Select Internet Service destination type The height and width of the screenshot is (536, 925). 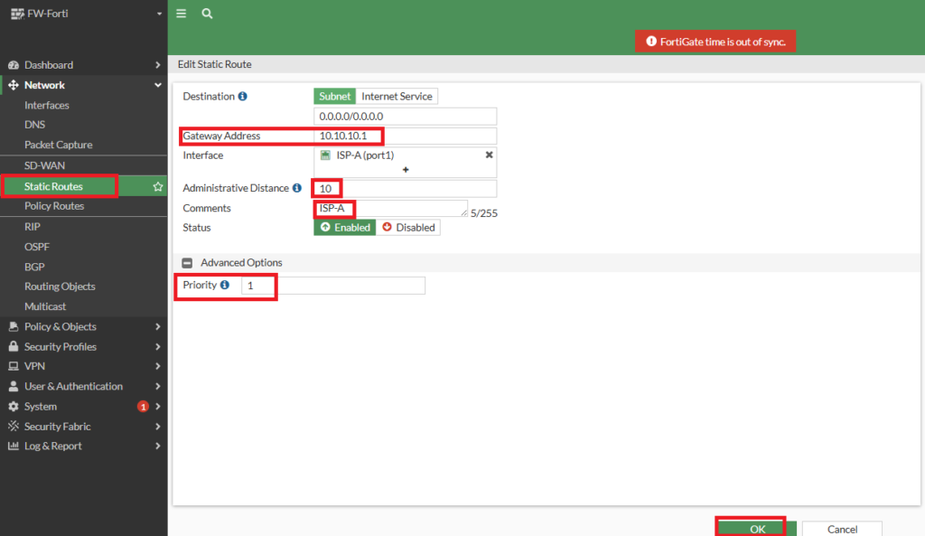397,97
